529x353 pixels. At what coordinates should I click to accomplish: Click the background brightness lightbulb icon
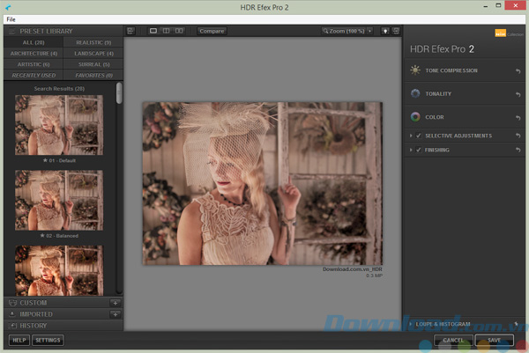coord(386,32)
